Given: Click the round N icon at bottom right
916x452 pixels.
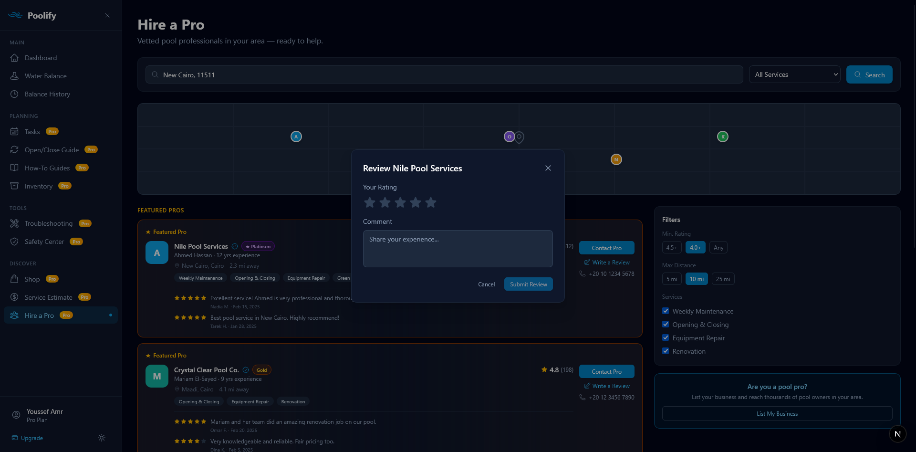Looking at the screenshot, I should click(897, 434).
